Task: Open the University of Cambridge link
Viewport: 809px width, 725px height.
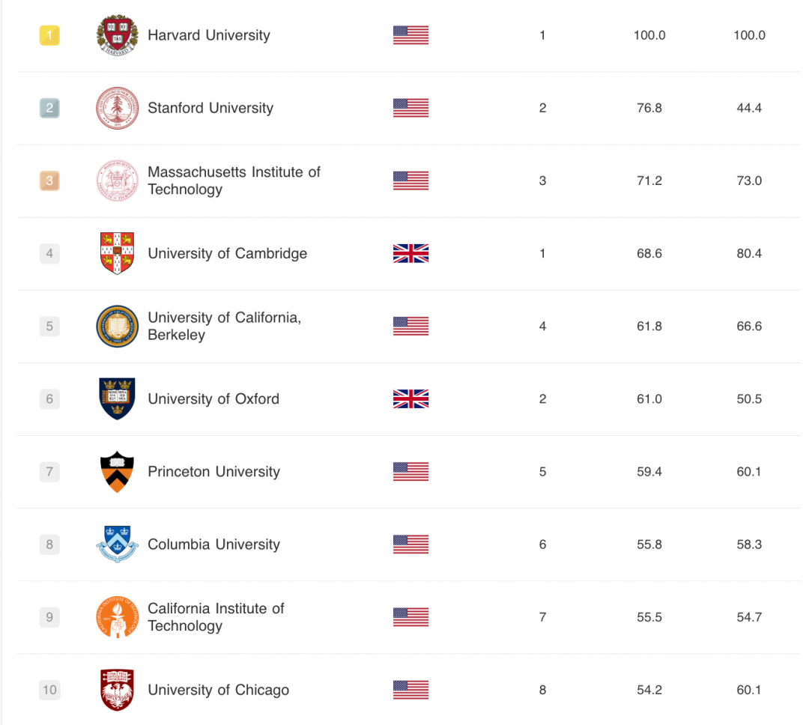Action: [x=227, y=253]
